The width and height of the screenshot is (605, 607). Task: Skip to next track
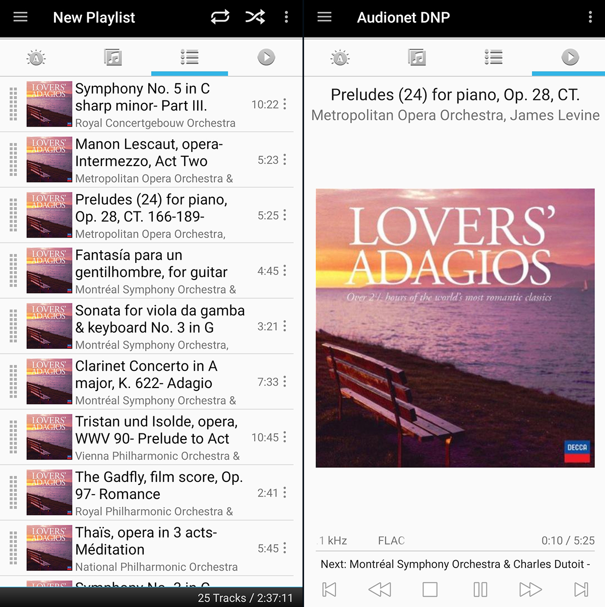click(x=581, y=589)
